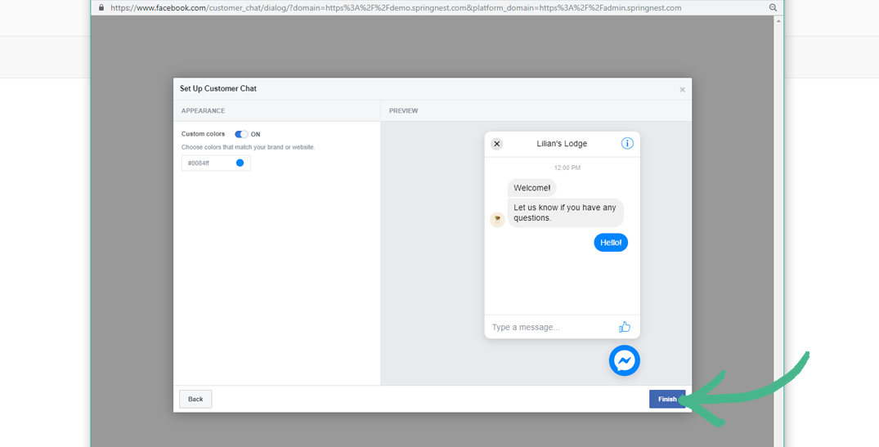Close the Set Up Customer Chat dialog
Image resolution: width=879 pixels, height=447 pixels.
point(682,90)
